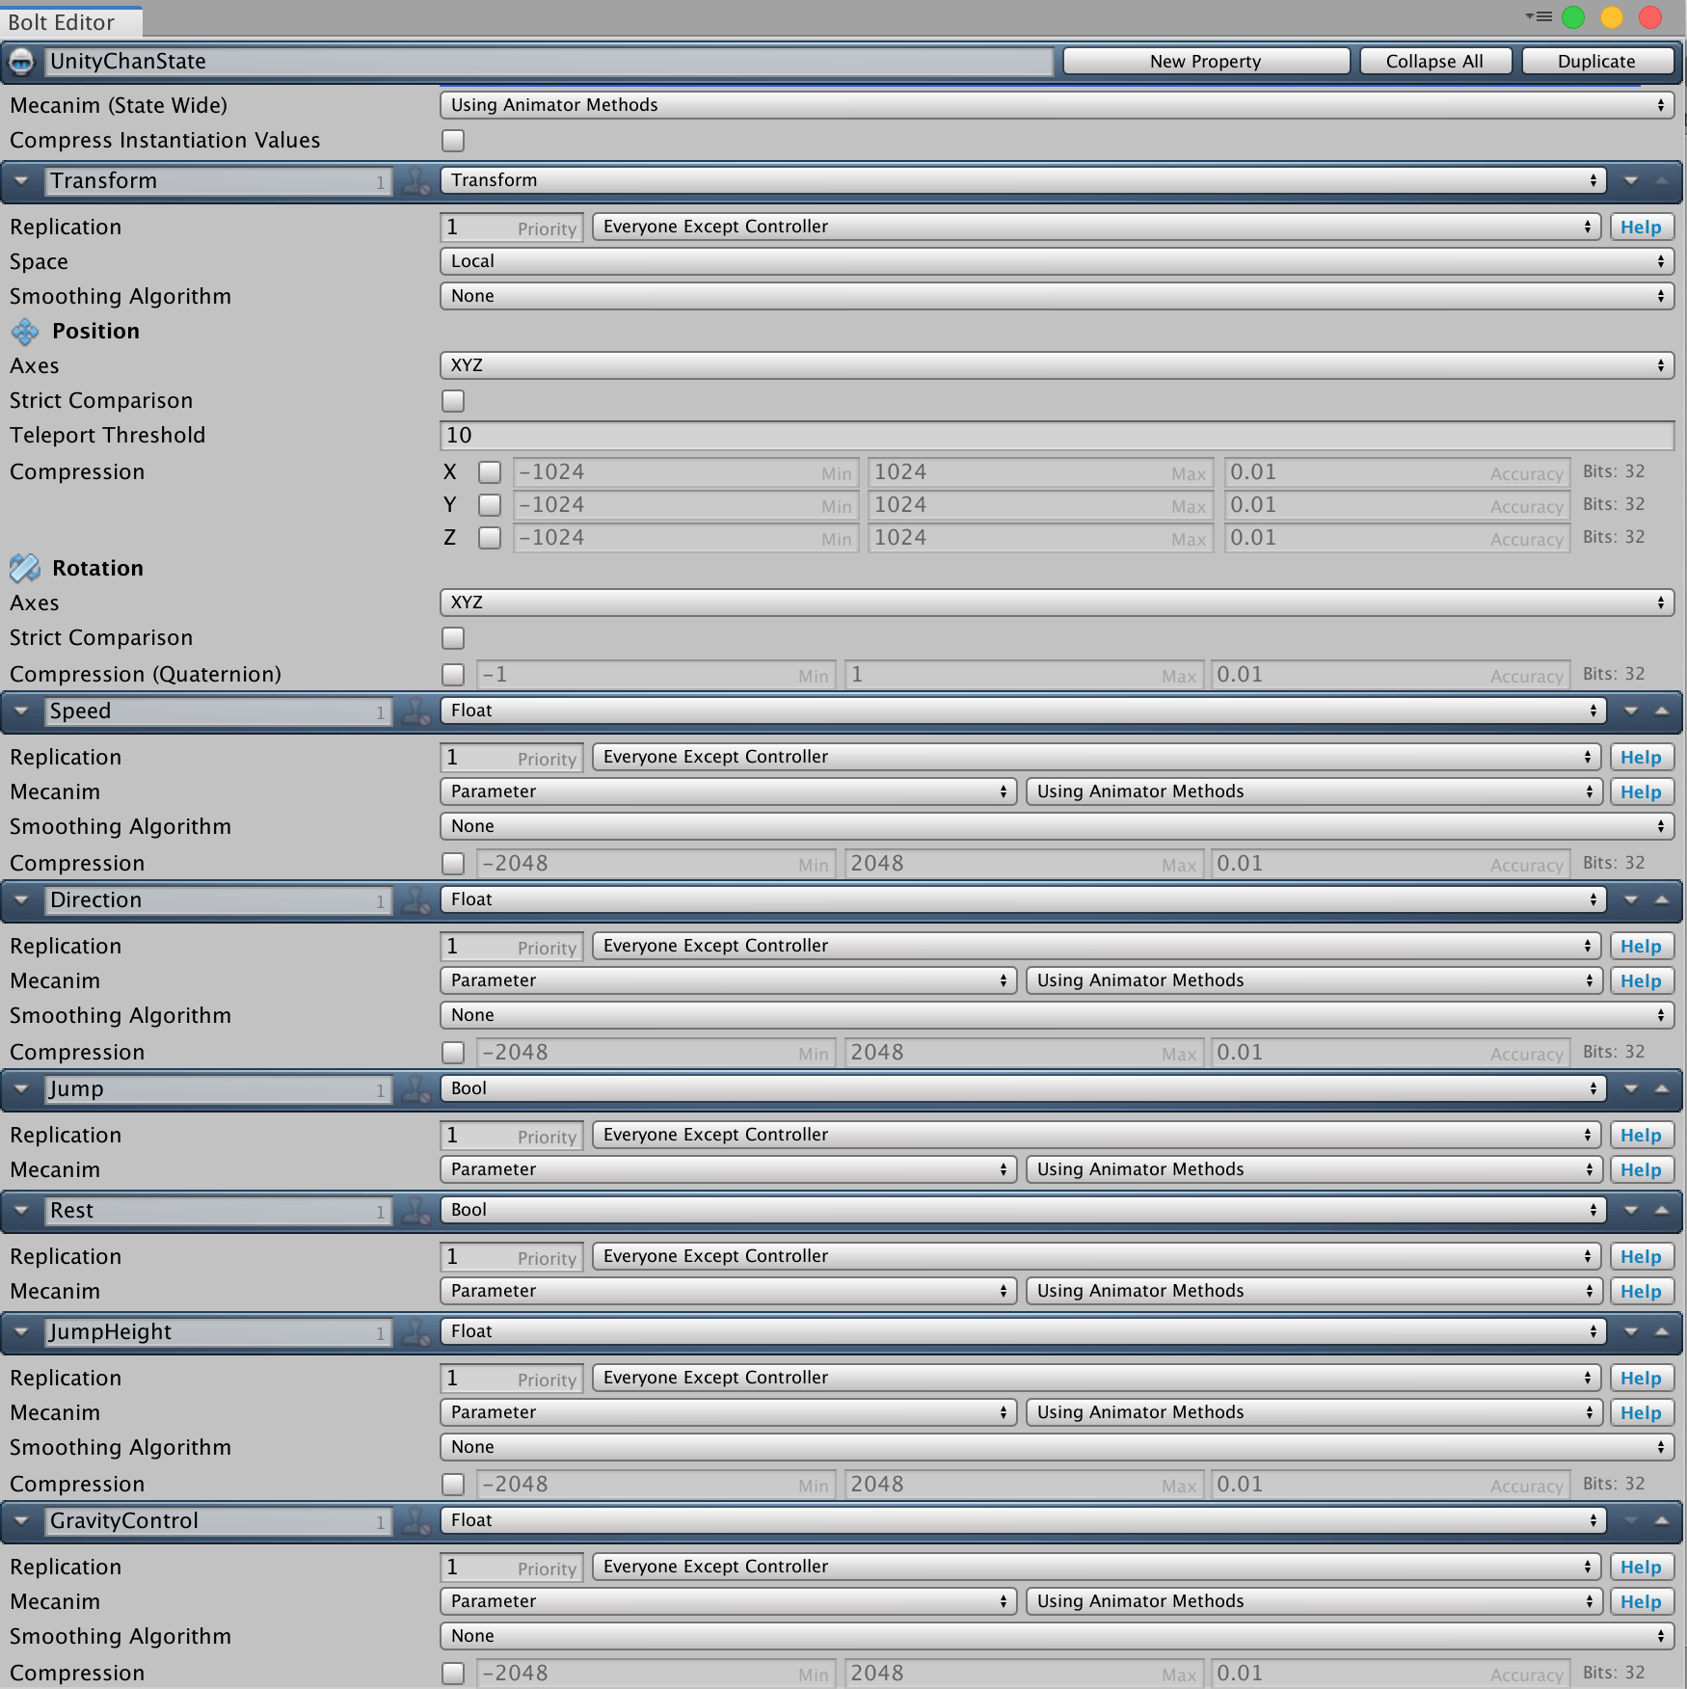This screenshot has width=1687, height=1689.
Task: Open Speed property type dropdown showing Float
Action: (x=1023, y=710)
